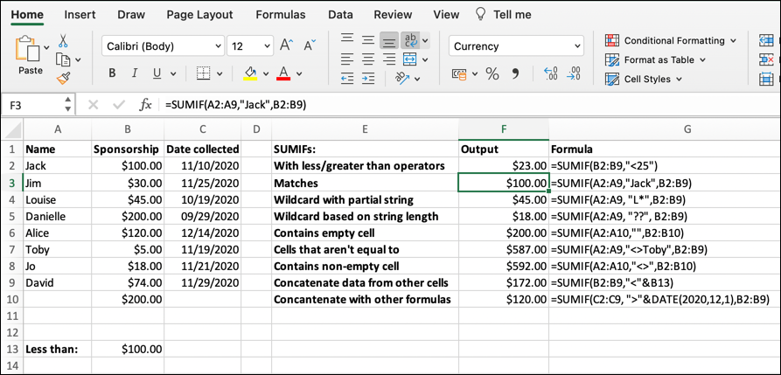Viewport: 781px width, 375px height.
Task: Open the View tab
Action: 446,15
